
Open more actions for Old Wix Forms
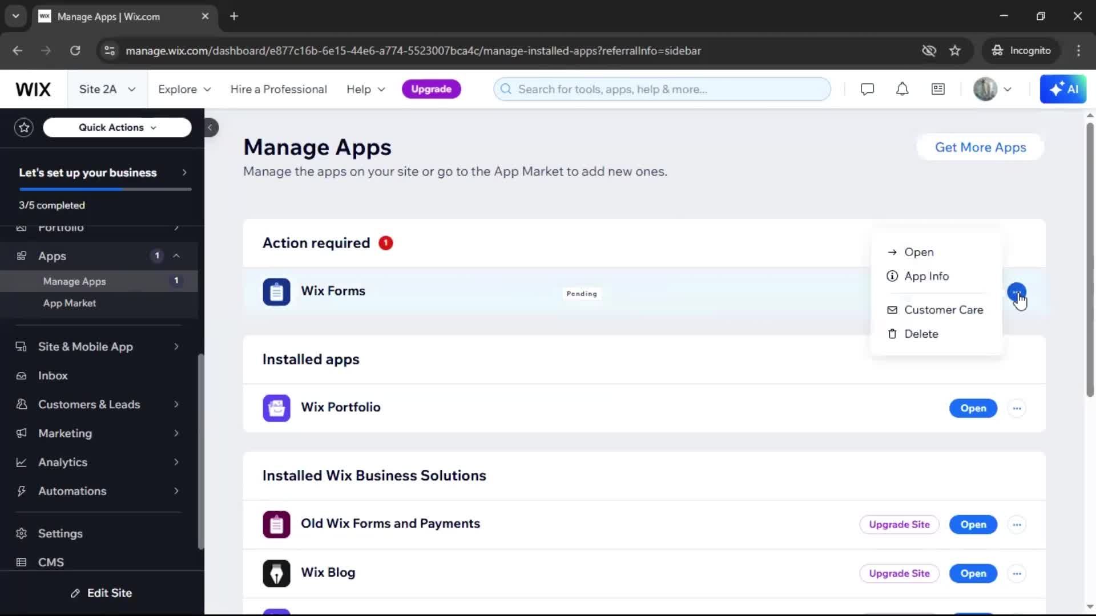pos(1017,525)
